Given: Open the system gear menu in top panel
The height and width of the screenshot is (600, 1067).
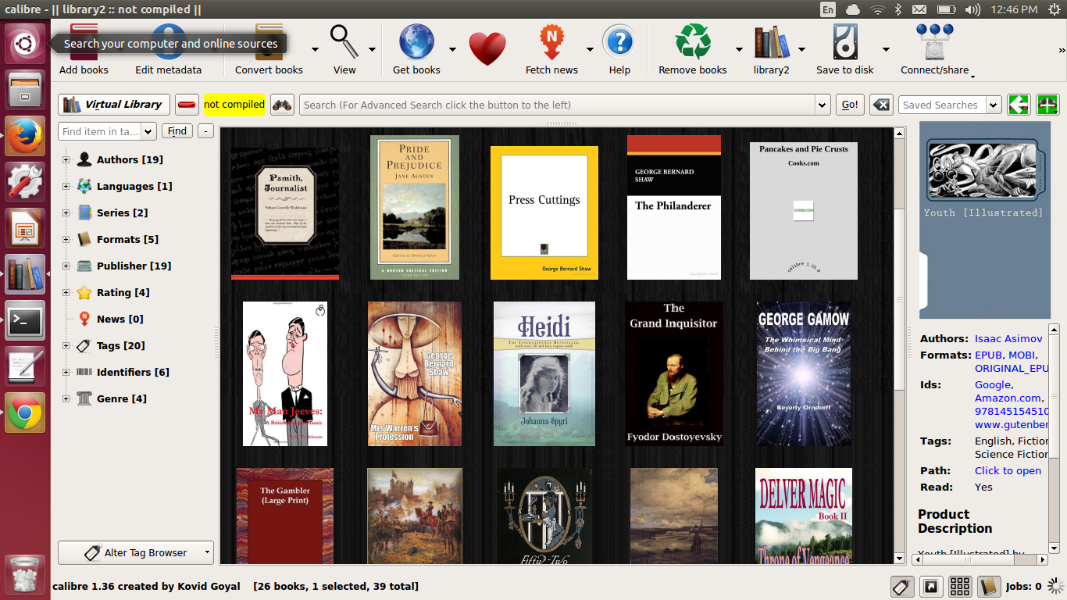Looking at the screenshot, I should tap(1054, 9).
